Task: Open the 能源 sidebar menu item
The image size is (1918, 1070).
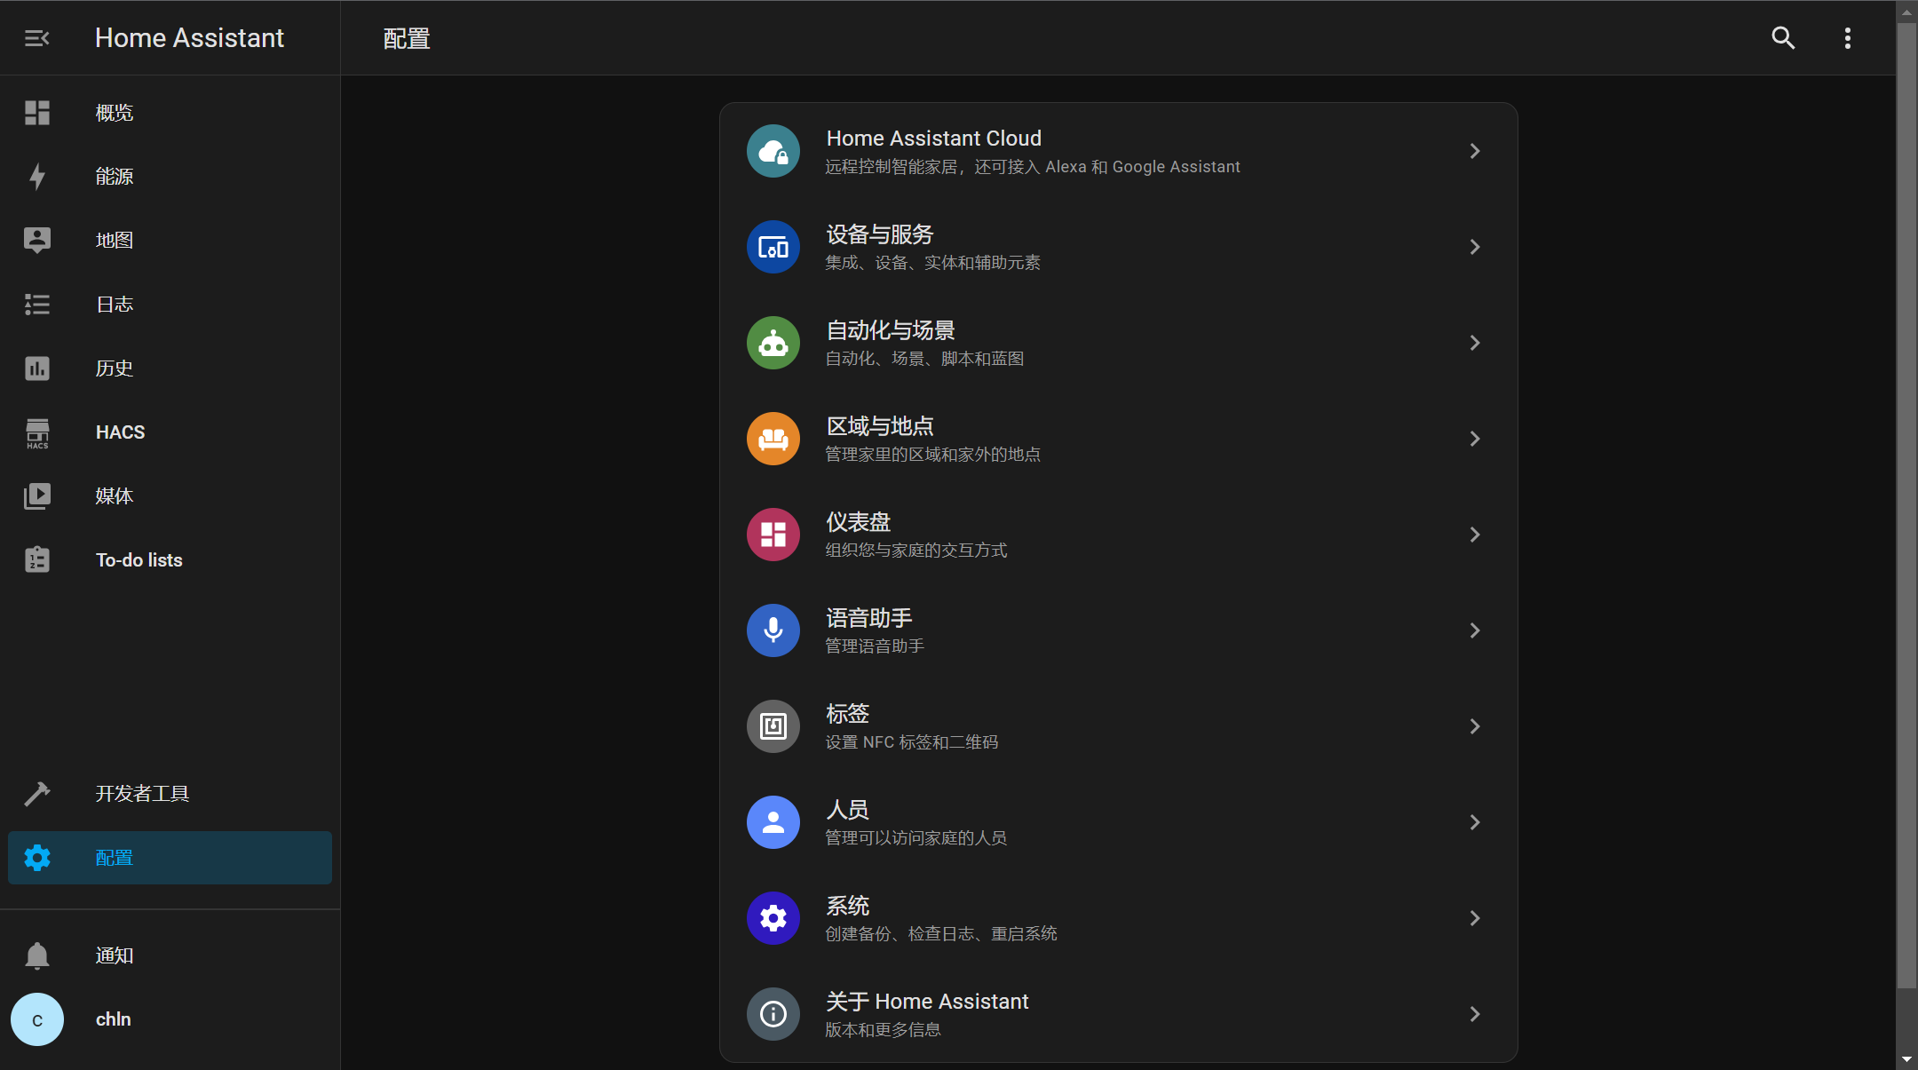Action: 170,177
